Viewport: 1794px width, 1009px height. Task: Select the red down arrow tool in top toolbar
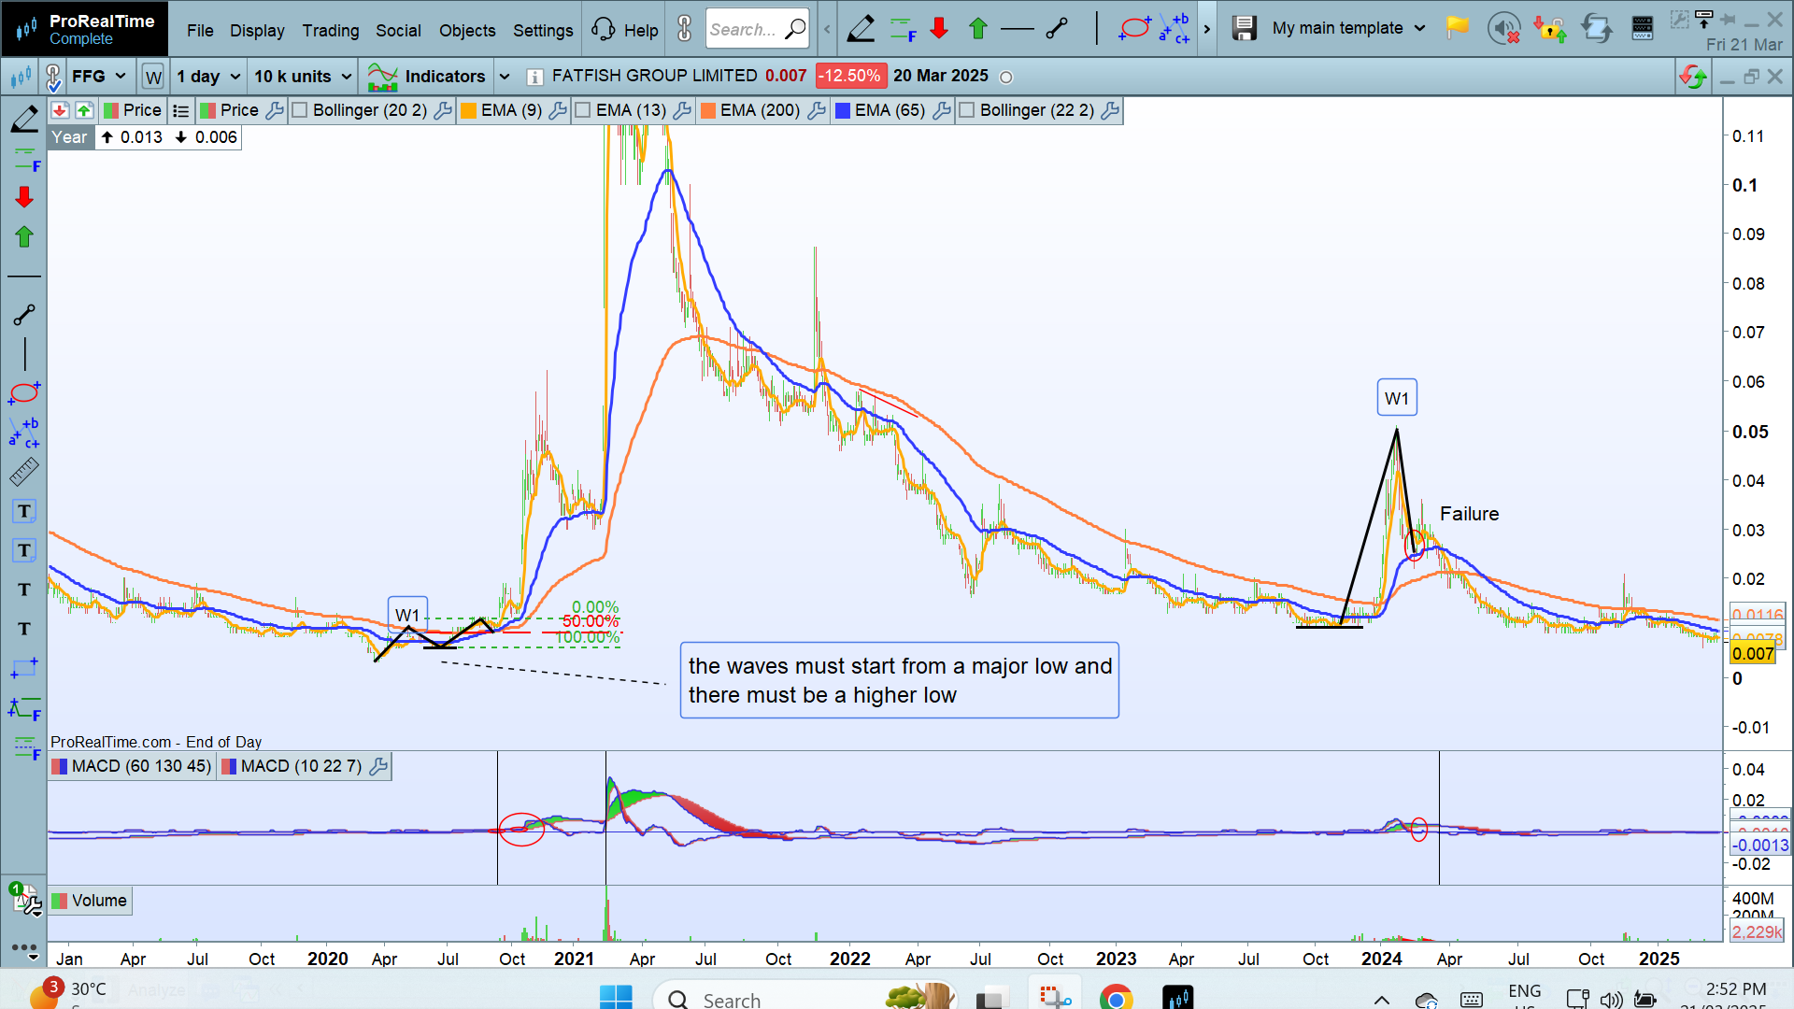(939, 29)
